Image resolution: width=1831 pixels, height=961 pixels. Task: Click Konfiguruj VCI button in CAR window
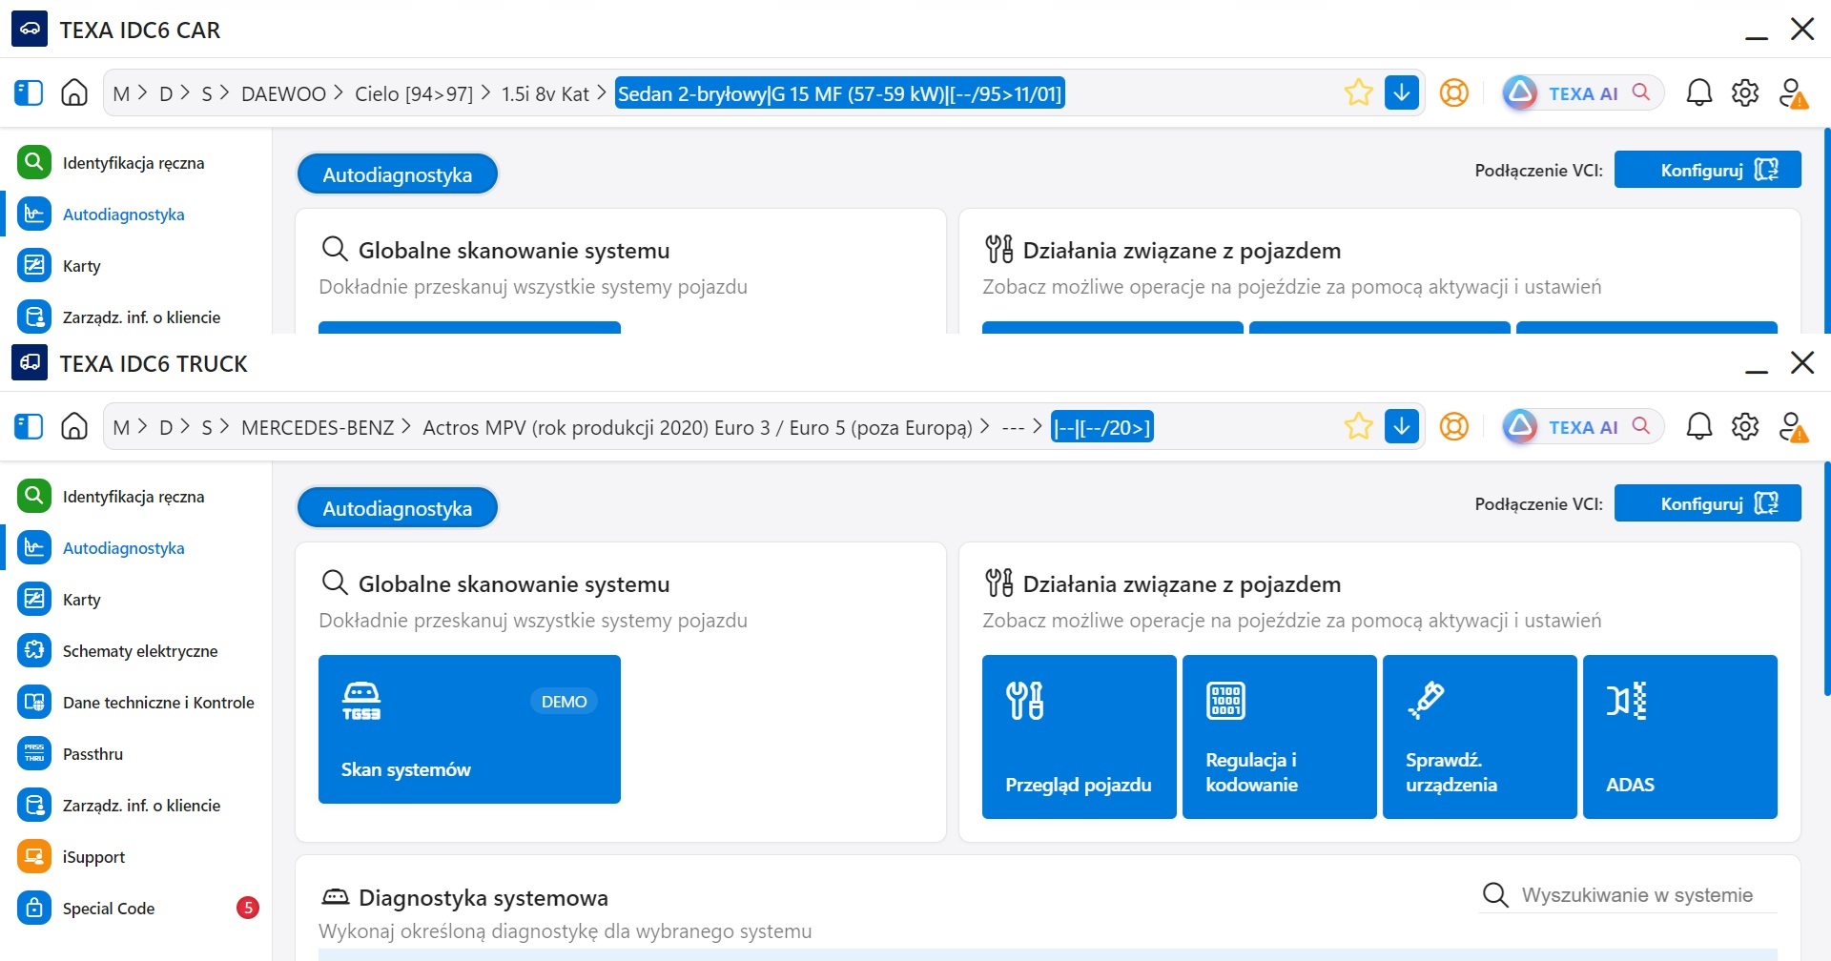(x=1707, y=170)
